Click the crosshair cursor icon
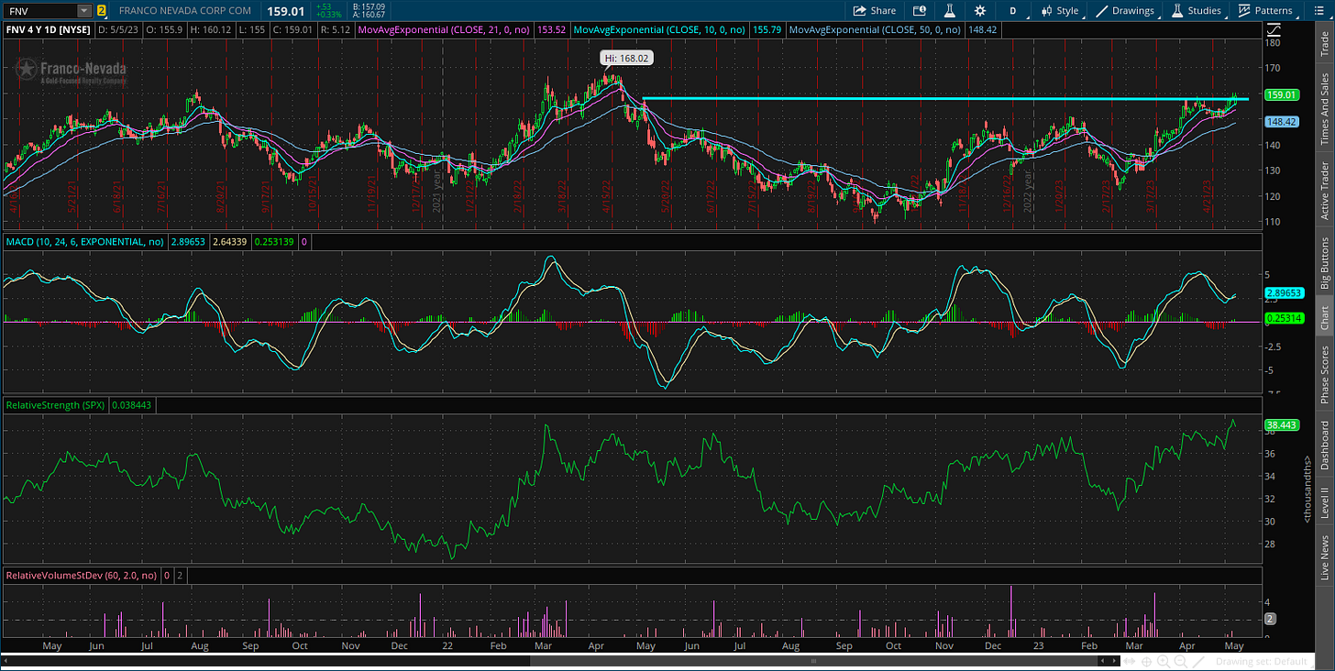Image resolution: width=1335 pixels, height=671 pixels. coord(1147,661)
